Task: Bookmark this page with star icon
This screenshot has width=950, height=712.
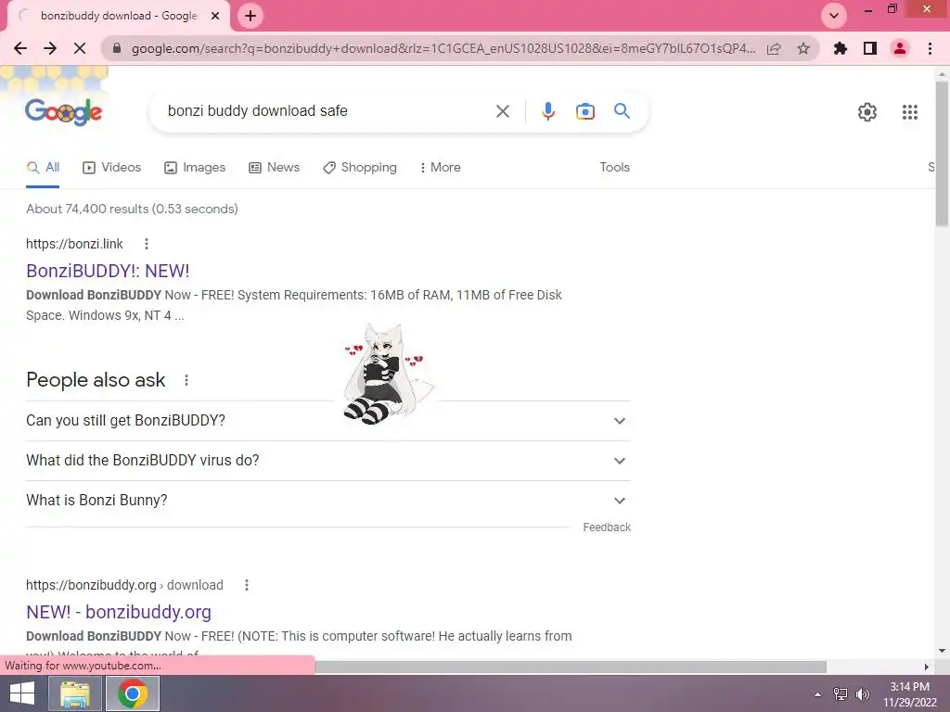Action: pyautogui.click(x=803, y=48)
